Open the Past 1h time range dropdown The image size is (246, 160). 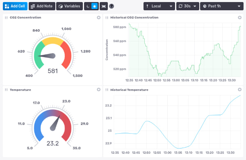point(222,6)
